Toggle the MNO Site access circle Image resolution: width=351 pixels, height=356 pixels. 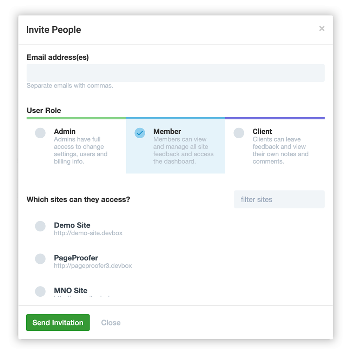point(40,291)
